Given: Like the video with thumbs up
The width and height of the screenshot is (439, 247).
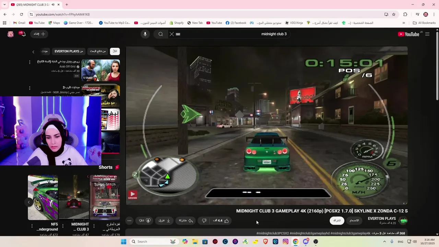Looking at the screenshot, I should (221, 221).
